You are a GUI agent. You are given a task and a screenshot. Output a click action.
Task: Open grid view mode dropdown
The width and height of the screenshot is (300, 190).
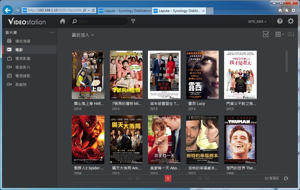[x=279, y=34]
